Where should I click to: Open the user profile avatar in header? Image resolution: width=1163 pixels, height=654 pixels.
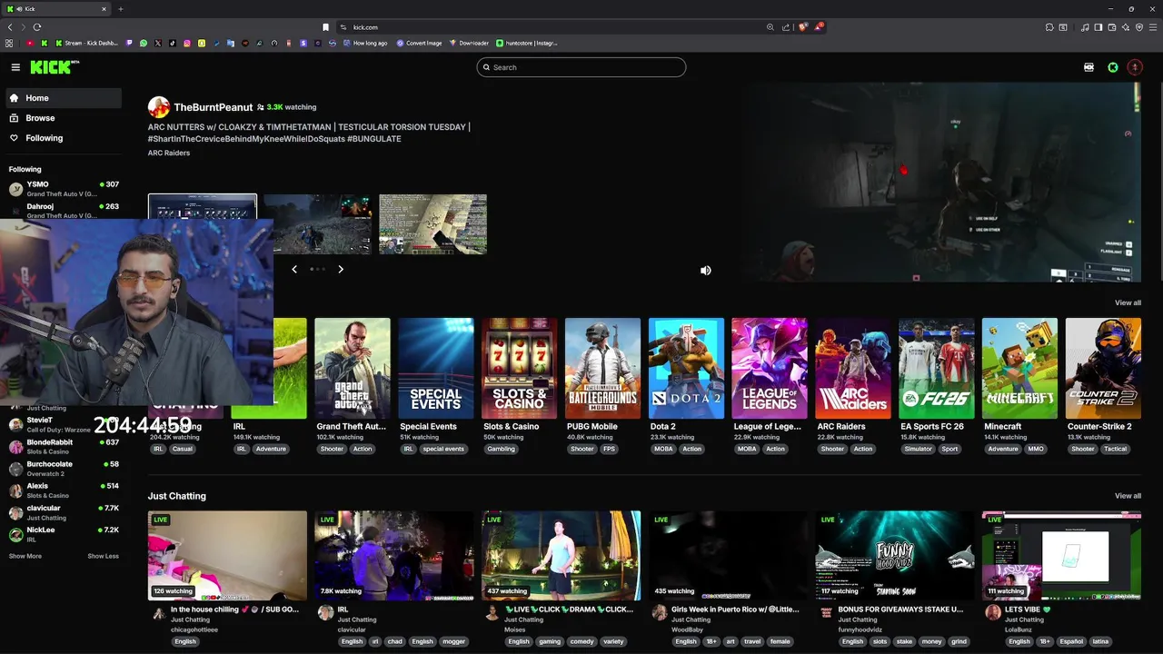[x=1134, y=67]
